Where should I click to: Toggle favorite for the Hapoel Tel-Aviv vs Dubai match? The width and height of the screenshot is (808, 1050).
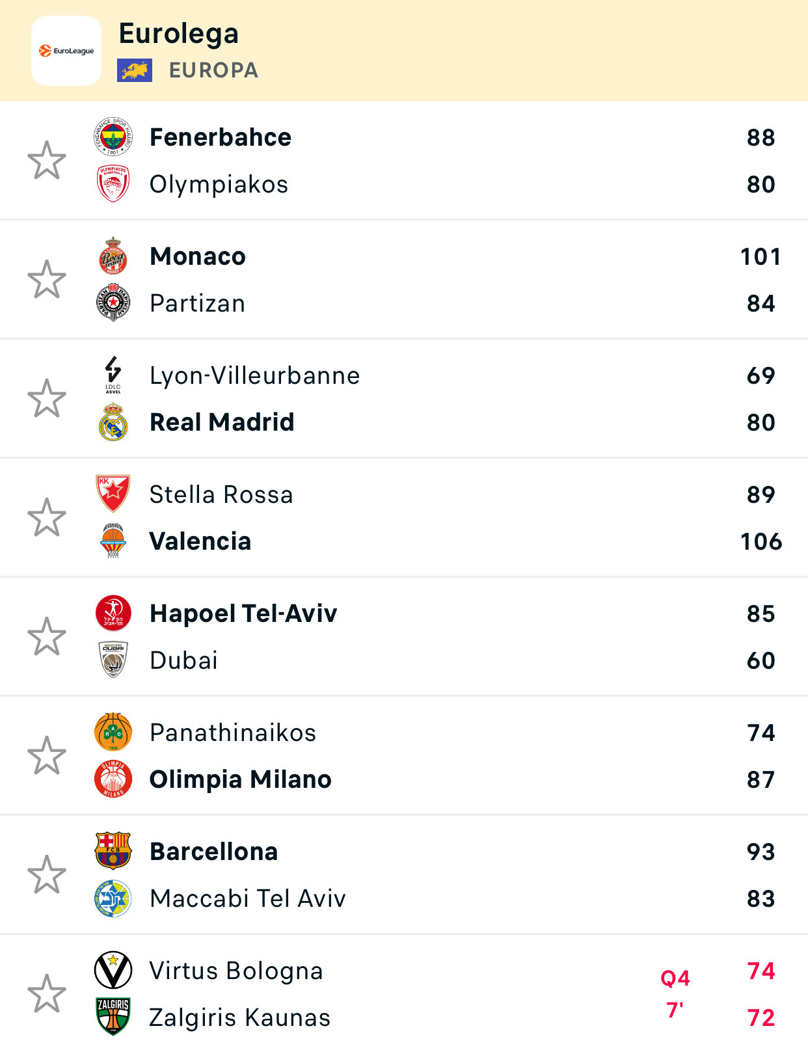47,636
